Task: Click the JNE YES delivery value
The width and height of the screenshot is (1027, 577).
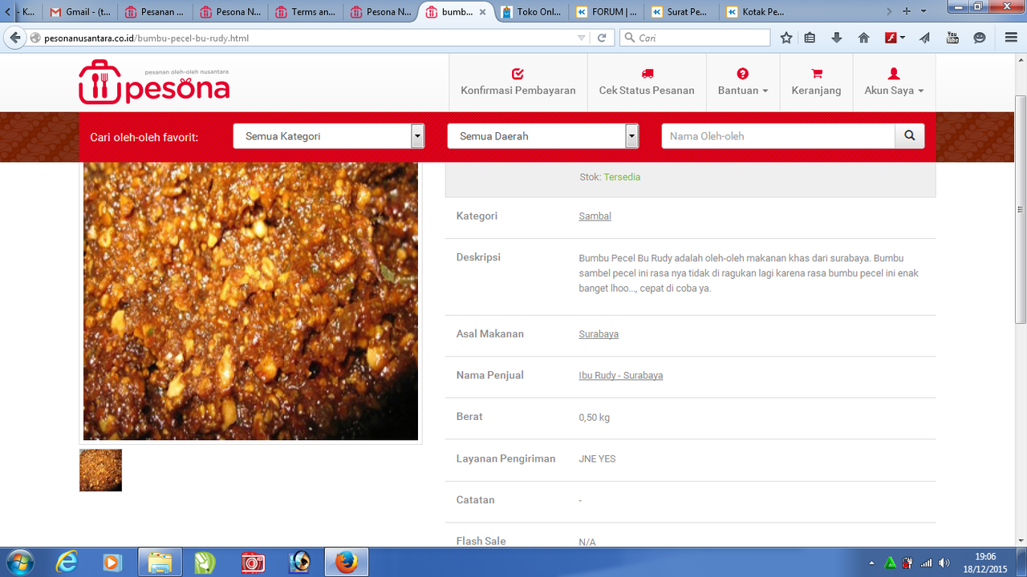Action: point(597,459)
